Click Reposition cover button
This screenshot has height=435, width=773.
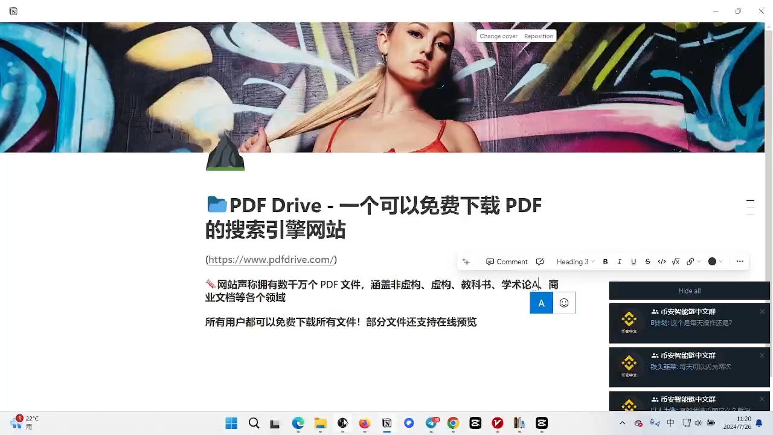539,36
